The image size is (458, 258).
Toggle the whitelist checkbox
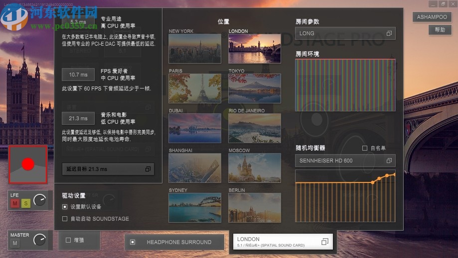point(364,148)
